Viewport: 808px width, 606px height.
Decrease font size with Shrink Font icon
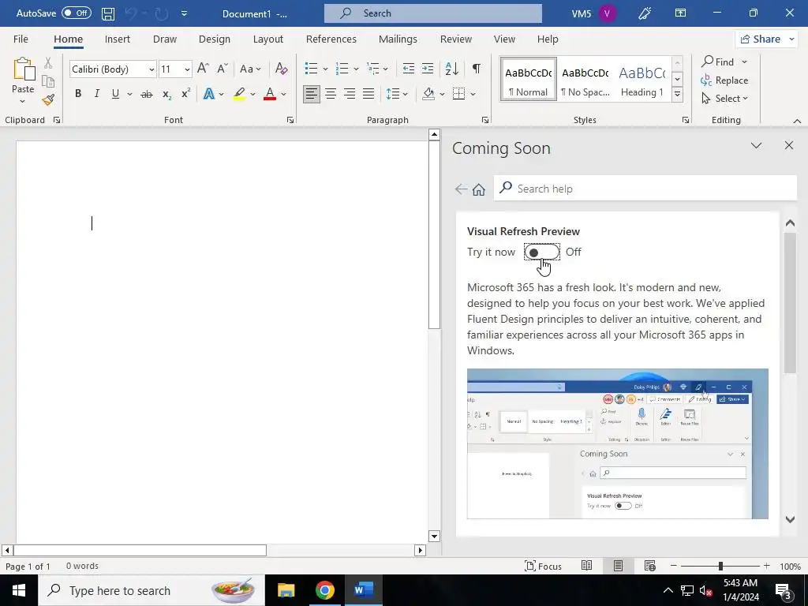222,69
